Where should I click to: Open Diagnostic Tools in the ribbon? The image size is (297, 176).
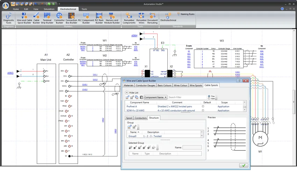(8, 18)
